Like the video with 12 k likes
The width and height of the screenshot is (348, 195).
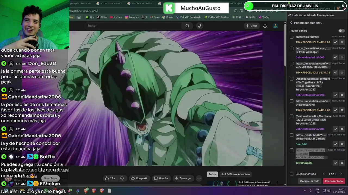[110, 178]
